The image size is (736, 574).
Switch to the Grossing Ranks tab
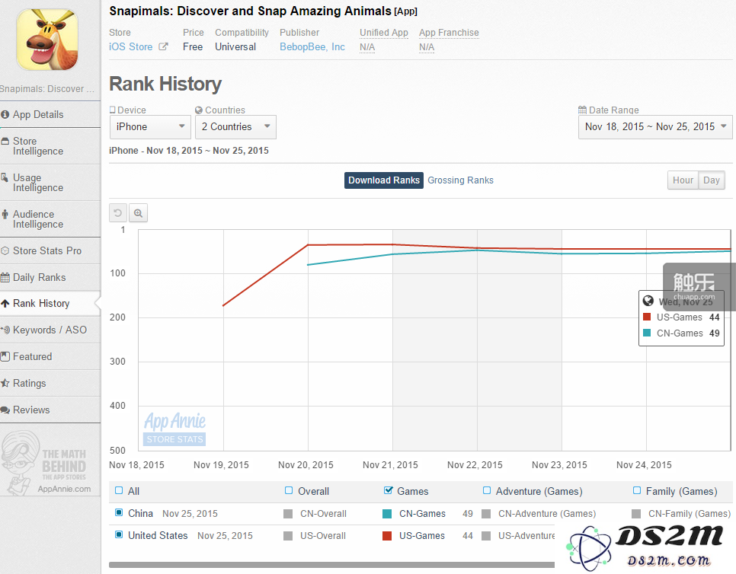(460, 180)
